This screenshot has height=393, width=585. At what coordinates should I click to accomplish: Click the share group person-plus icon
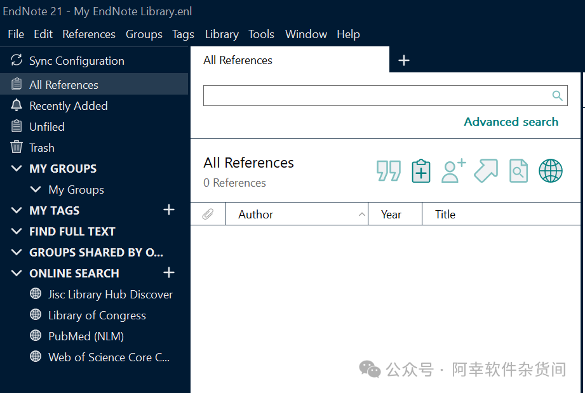pyautogui.click(x=454, y=171)
